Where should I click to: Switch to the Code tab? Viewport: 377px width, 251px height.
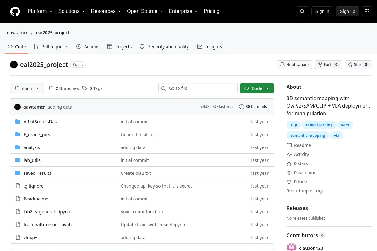click(x=17, y=47)
